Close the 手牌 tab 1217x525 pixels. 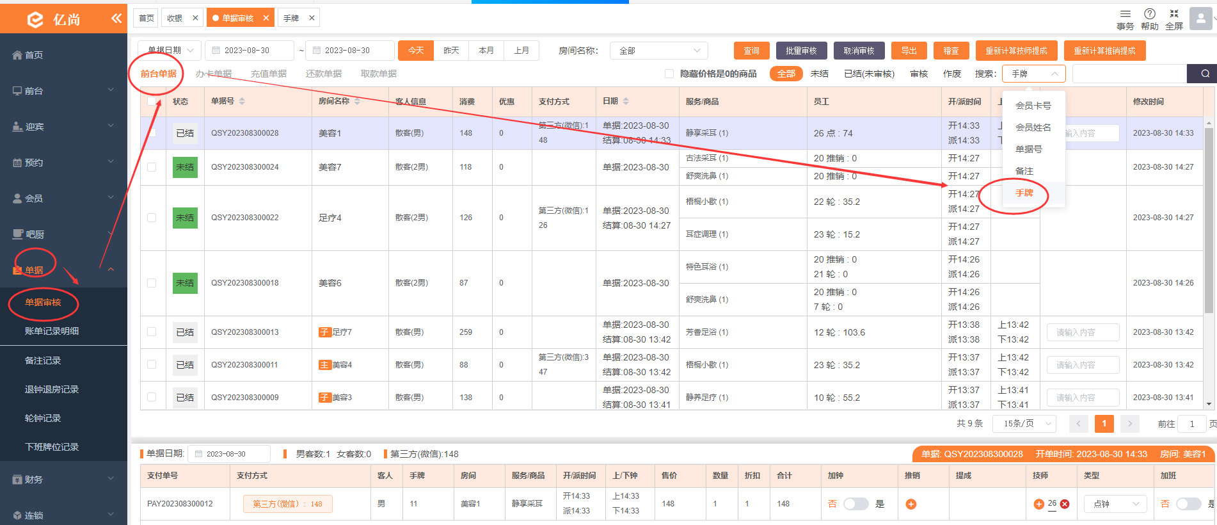(x=312, y=18)
